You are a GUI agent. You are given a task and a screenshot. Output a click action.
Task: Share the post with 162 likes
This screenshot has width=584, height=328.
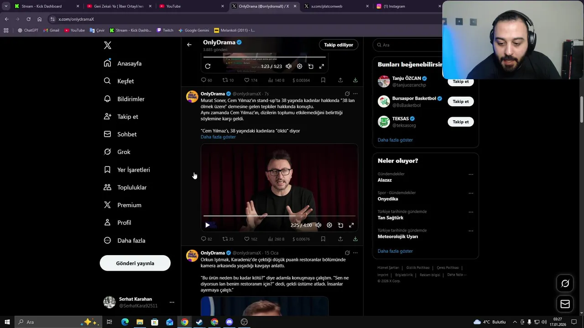340,239
